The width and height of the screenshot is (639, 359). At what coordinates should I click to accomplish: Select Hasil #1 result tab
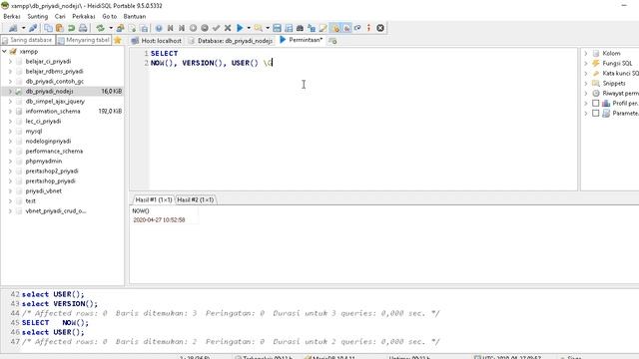click(153, 199)
